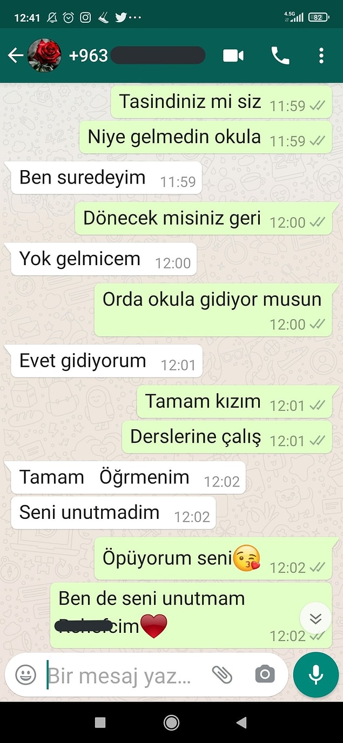Image resolution: width=343 pixels, height=743 pixels.
Task: Click the 'Bir mesaj yaz...' input field
Action: click(x=119, y=675)
